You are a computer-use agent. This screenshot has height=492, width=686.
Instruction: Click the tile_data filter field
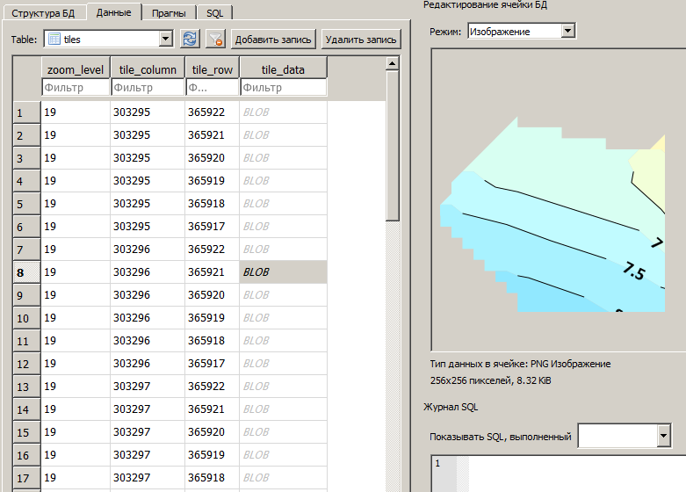coord(283,88)
